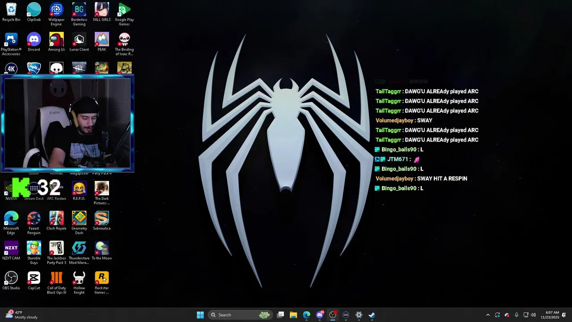Select the Rayman desktop icon
Viewport: 572px width, 322px height.
pyautogui.click(x=101, y=68)
